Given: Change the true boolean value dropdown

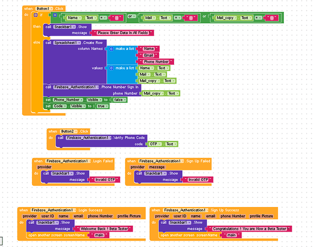Looking at the screenshot, I should (103, 106).
